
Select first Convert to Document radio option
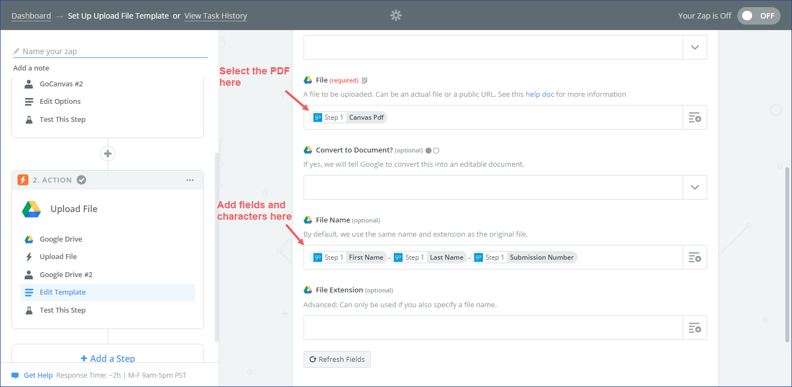tap(428, 150)
